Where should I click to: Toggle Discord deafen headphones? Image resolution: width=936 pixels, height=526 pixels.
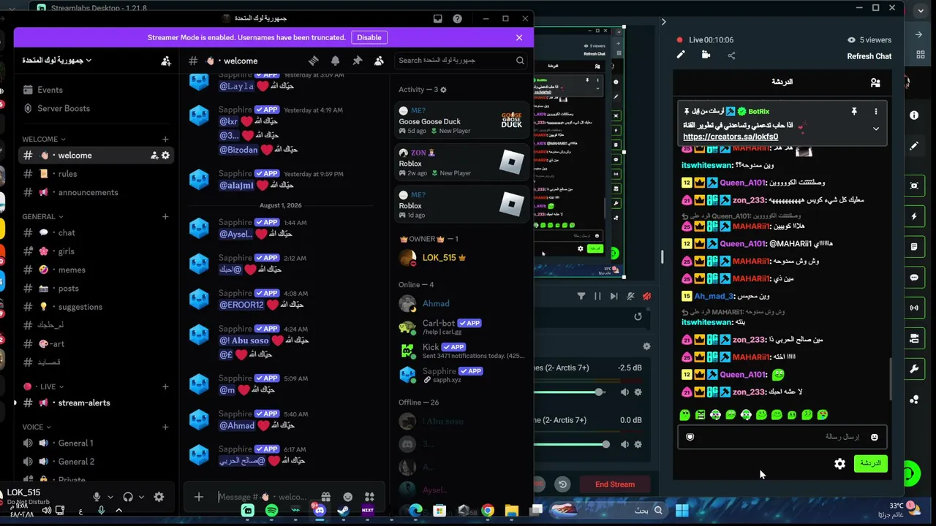pos(128,497)
